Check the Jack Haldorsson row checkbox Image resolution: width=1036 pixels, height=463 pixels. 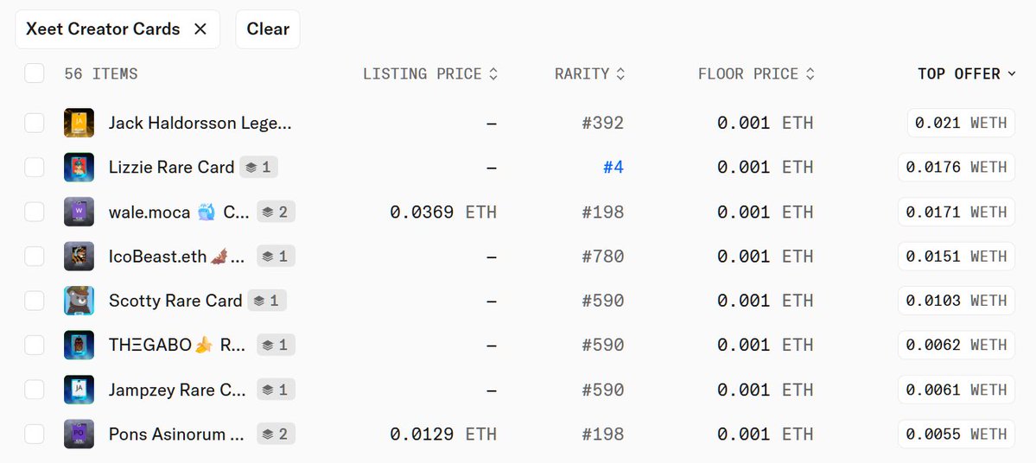pos(35,123)
